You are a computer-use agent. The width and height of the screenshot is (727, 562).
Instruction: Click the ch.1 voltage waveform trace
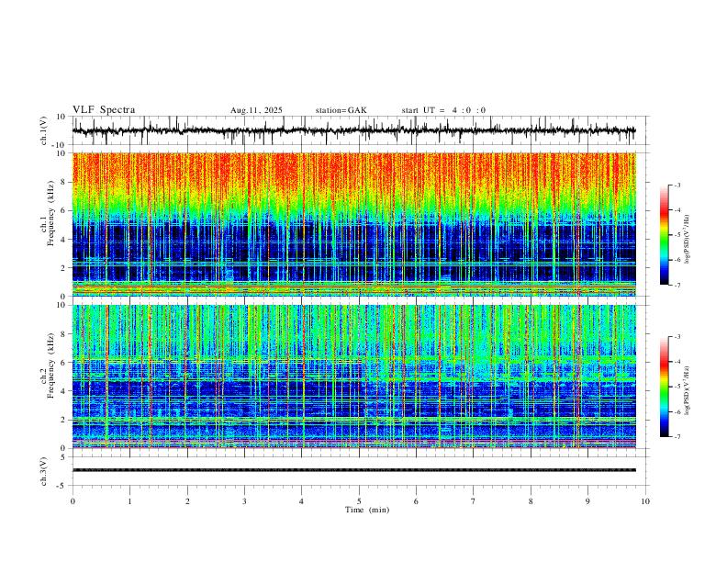click(x=354, y=130)
